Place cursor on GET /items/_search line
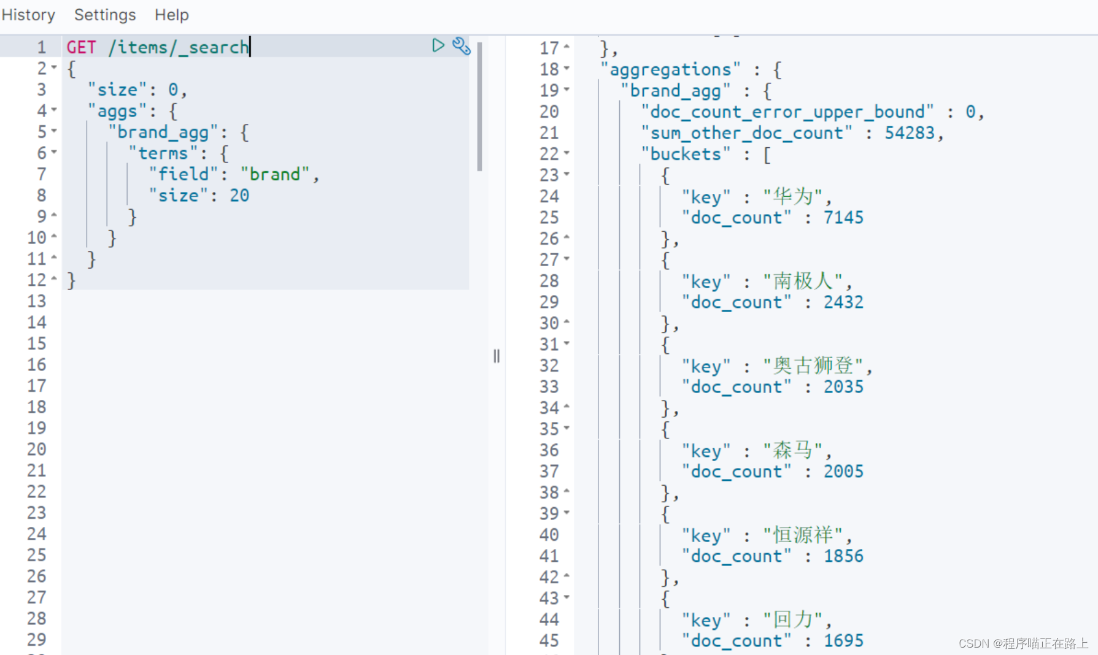This screenshot has height=655, width=1098. [158, 47]
